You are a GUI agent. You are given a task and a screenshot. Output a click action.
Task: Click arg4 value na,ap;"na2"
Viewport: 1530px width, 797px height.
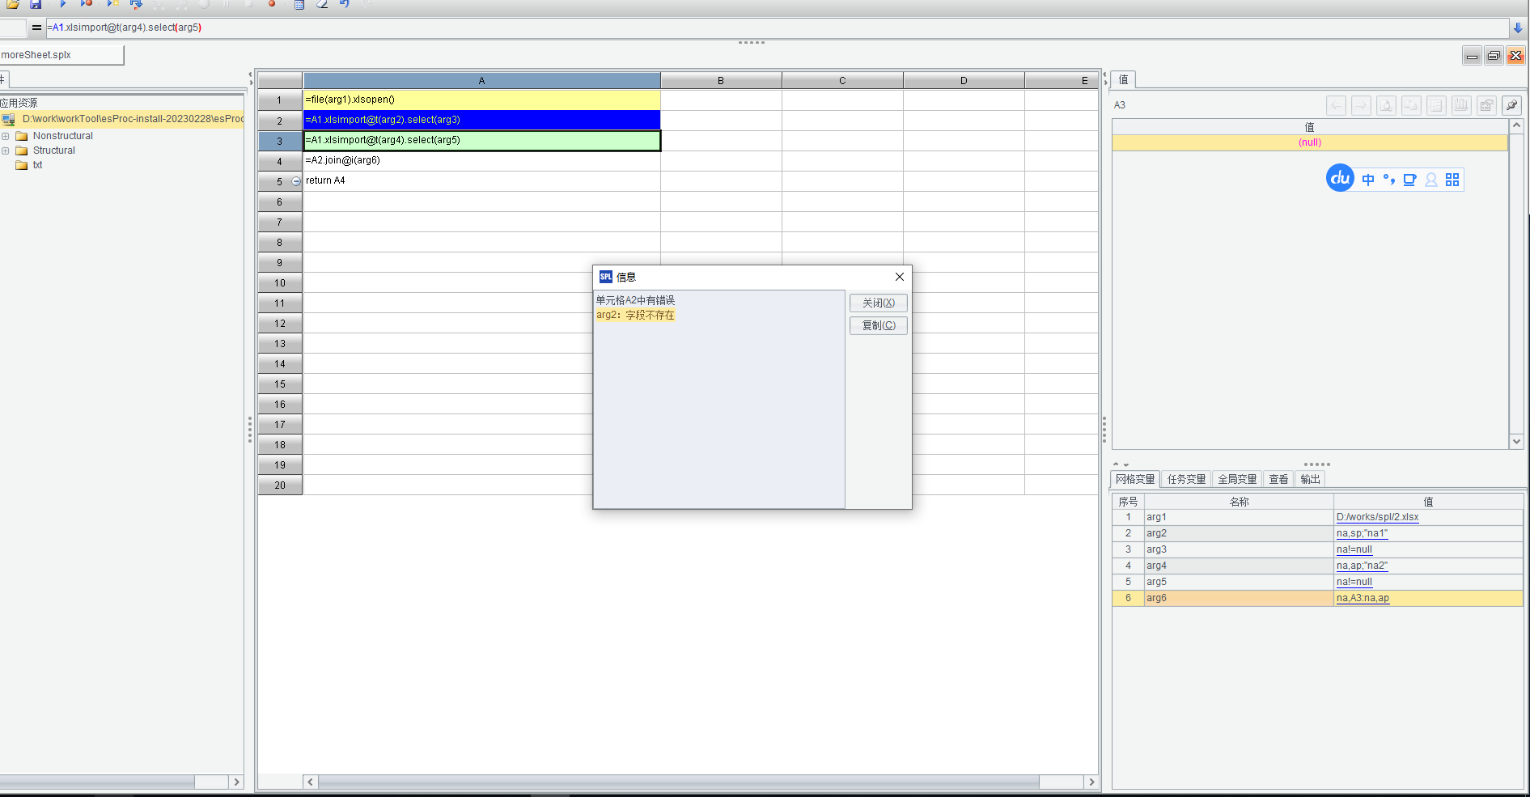coord(1362,566)
